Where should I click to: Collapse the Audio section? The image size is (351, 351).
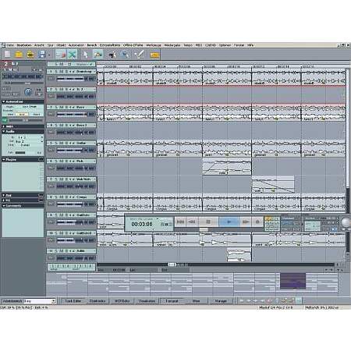click(4, 132)
